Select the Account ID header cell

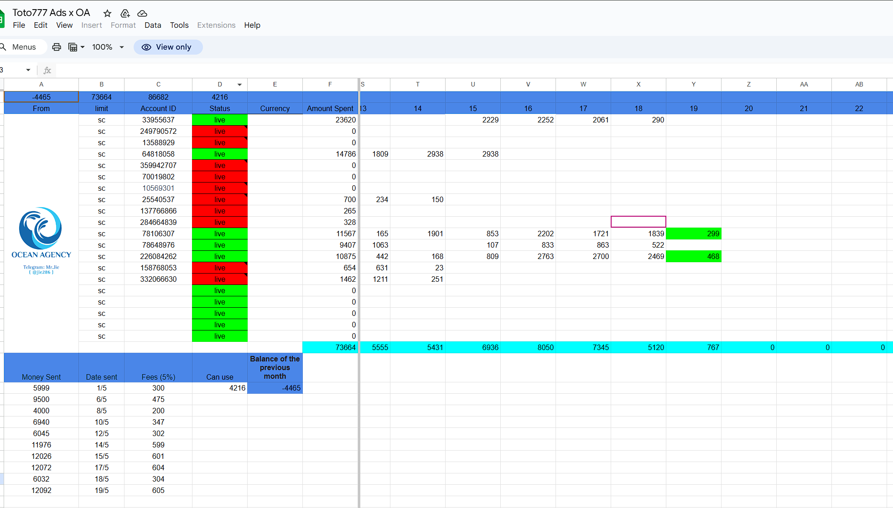[158, 108]
